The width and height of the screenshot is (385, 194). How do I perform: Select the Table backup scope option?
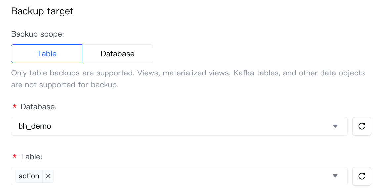(x=47, y=54)
